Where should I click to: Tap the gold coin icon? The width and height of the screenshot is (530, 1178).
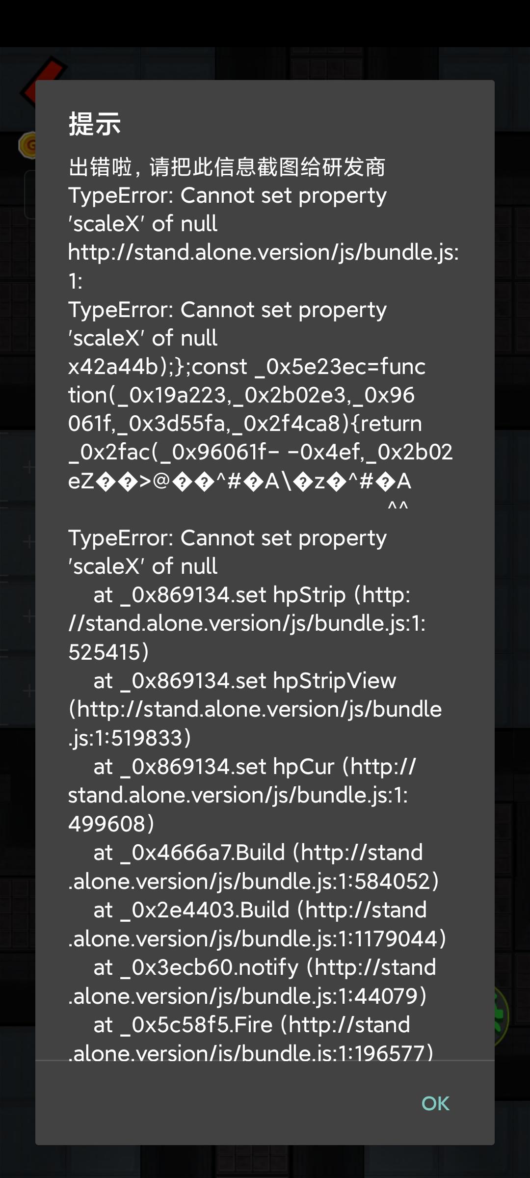tap(27, 144)
